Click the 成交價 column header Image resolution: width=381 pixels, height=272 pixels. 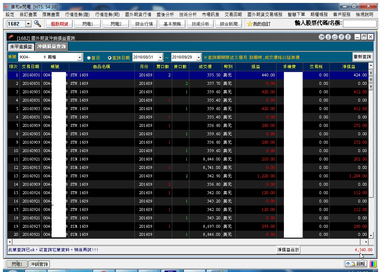click(x=205, y=67)
